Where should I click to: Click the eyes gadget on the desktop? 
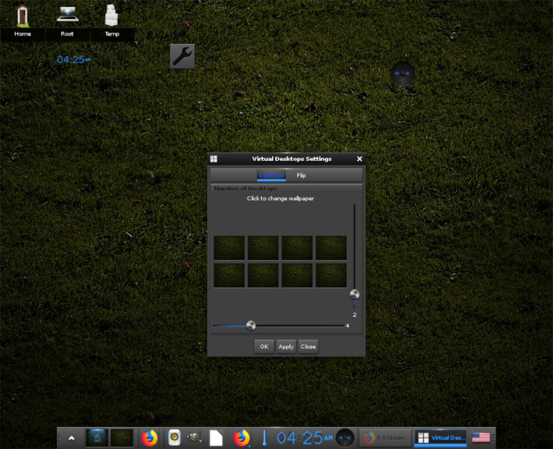click(403, 74)
